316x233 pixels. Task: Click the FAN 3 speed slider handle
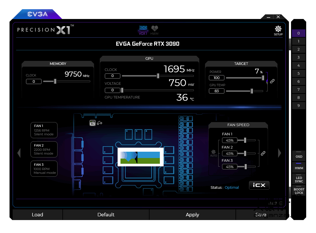tap(246, 167)
